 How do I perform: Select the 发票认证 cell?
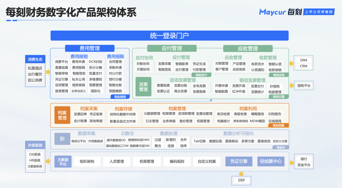pyautogui.click(x=163, y=91)
